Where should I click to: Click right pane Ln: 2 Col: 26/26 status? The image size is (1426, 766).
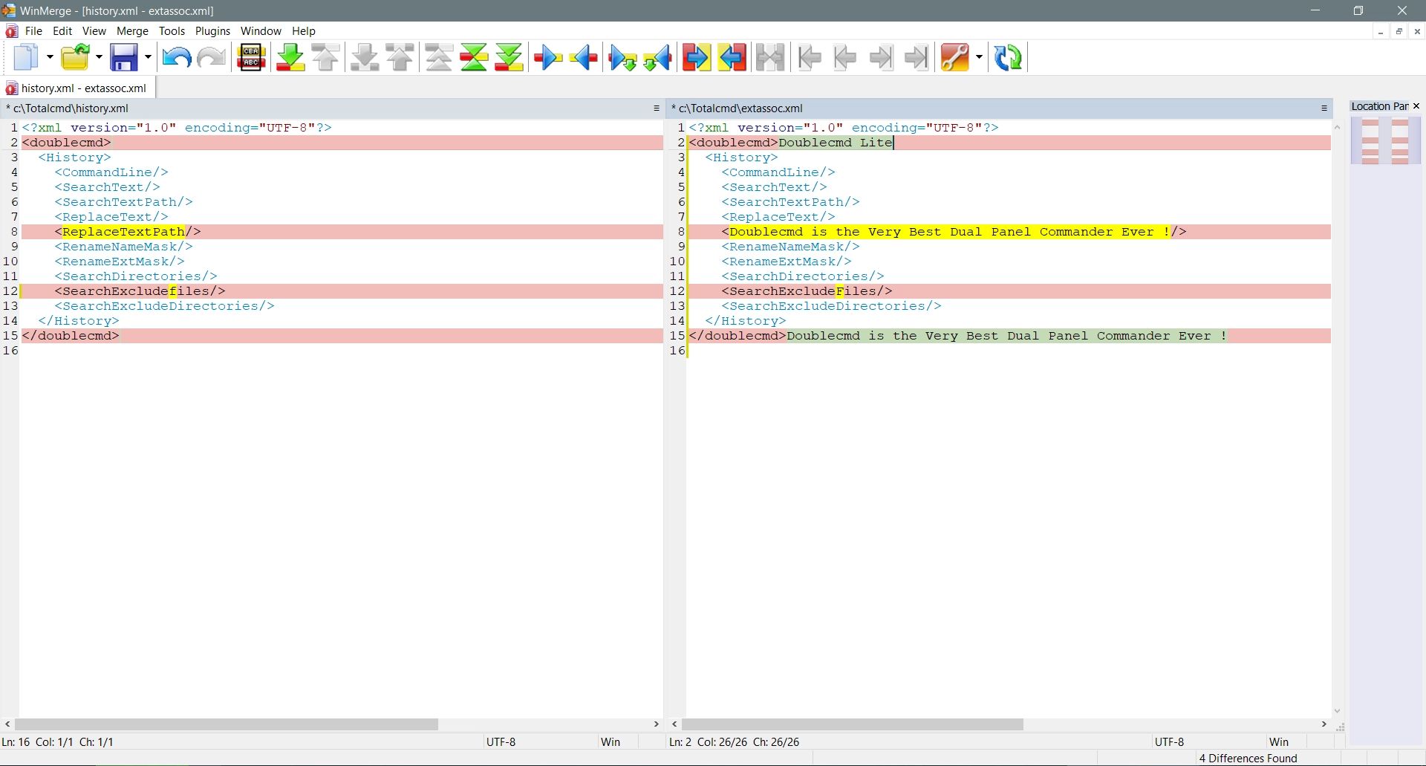(734, 741)
